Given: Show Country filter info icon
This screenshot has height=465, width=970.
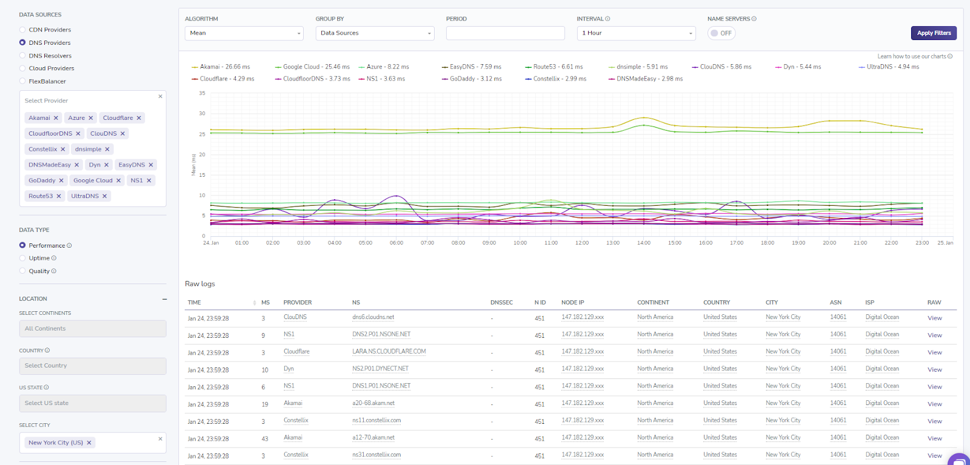Looking at the screenshot, I should [x=47, y=351].
